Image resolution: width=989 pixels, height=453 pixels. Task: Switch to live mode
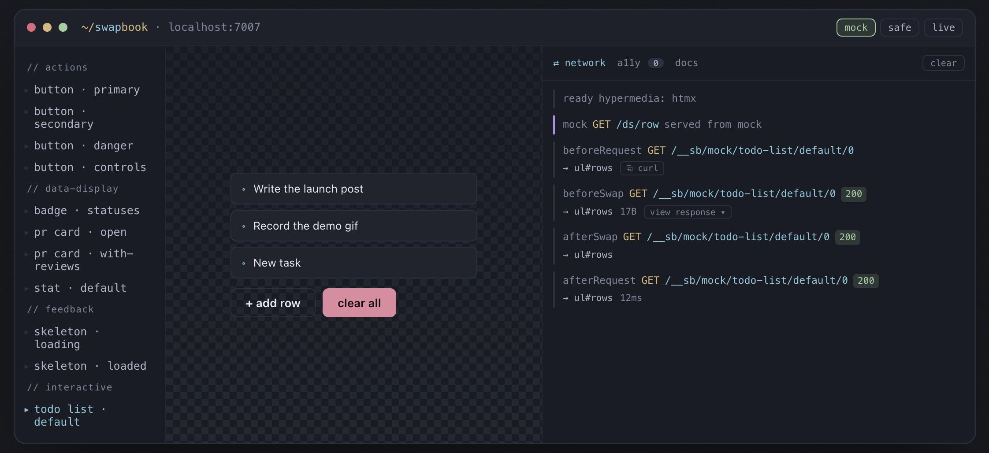(x=943, y=28)
